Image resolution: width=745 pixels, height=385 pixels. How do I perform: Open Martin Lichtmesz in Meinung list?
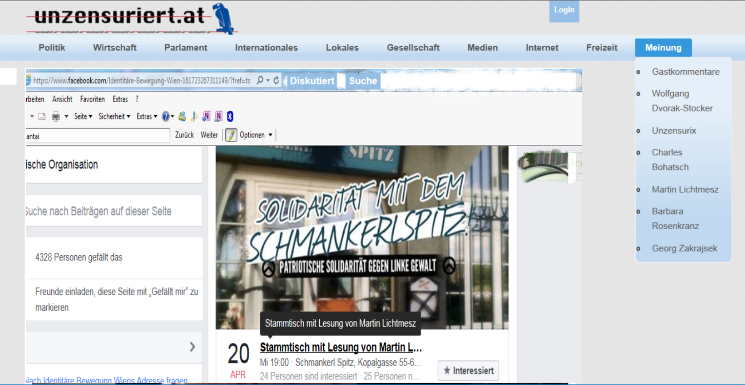click(685, 190)
